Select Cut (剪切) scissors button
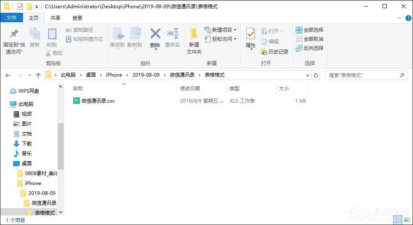 click(x=54, y=53)
